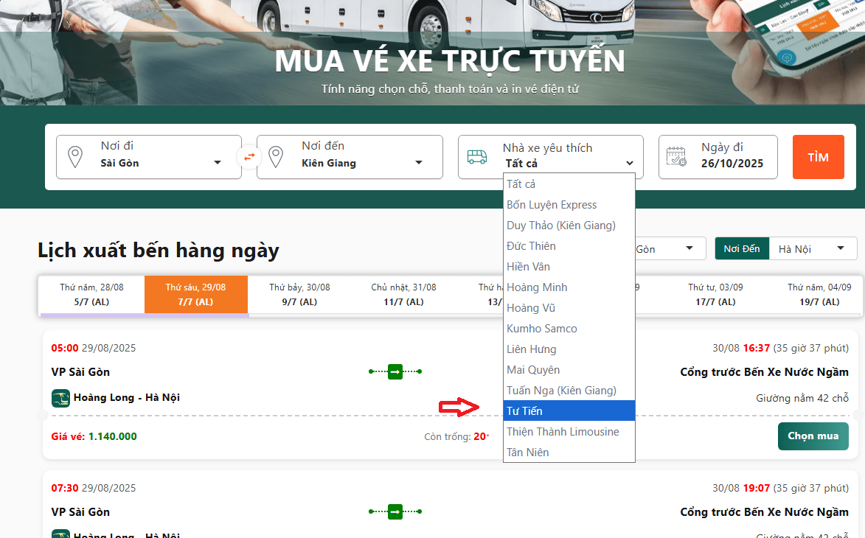Choose Thiện Thành Limousine in the list

point(569,432)
